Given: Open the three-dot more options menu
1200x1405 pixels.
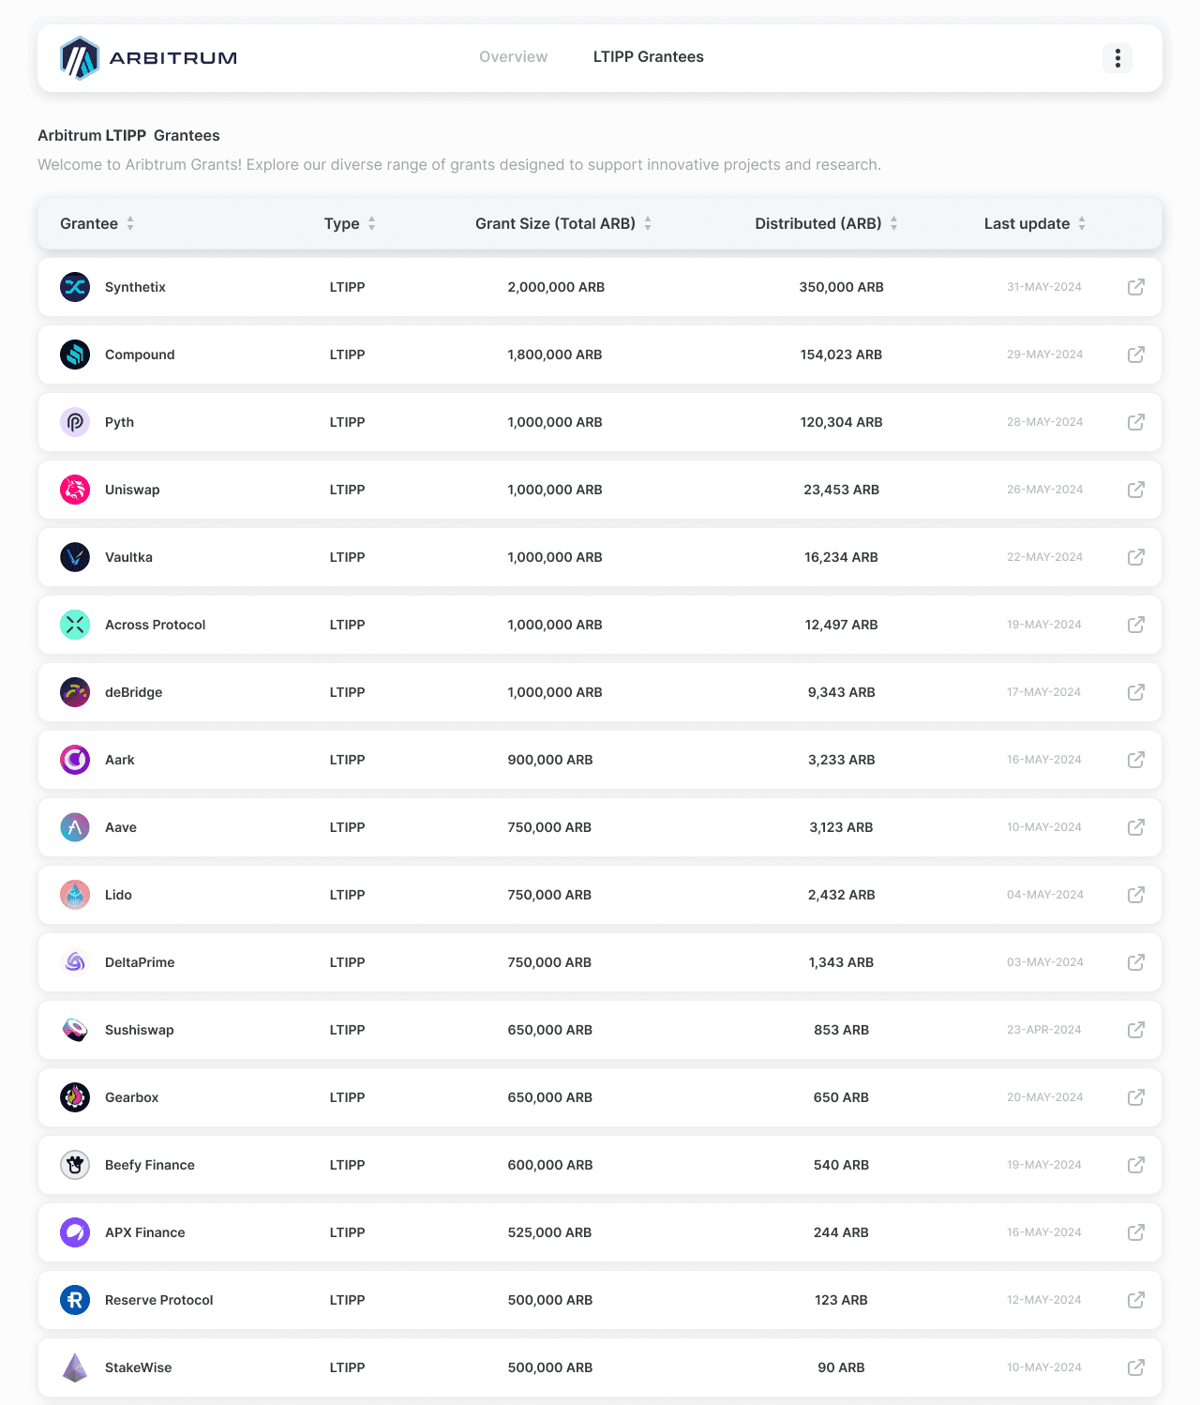Looking at the screenshot, I should coord(1117,58).
